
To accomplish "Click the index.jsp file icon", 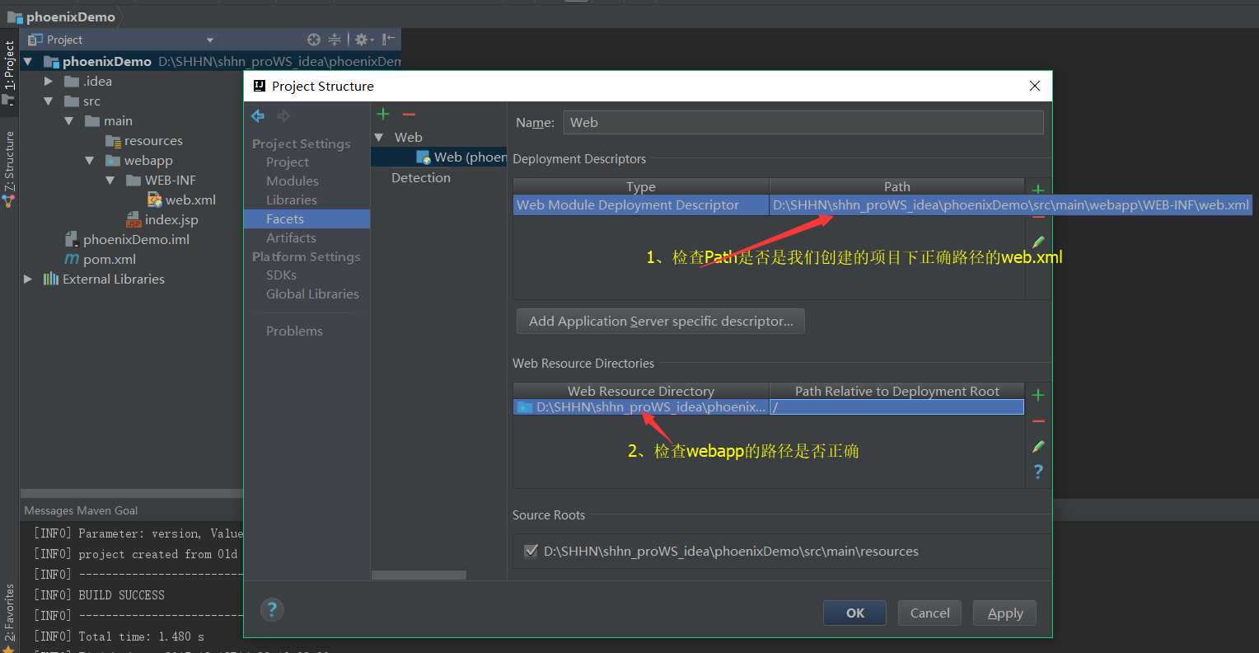I will click(x=133, y=219).
